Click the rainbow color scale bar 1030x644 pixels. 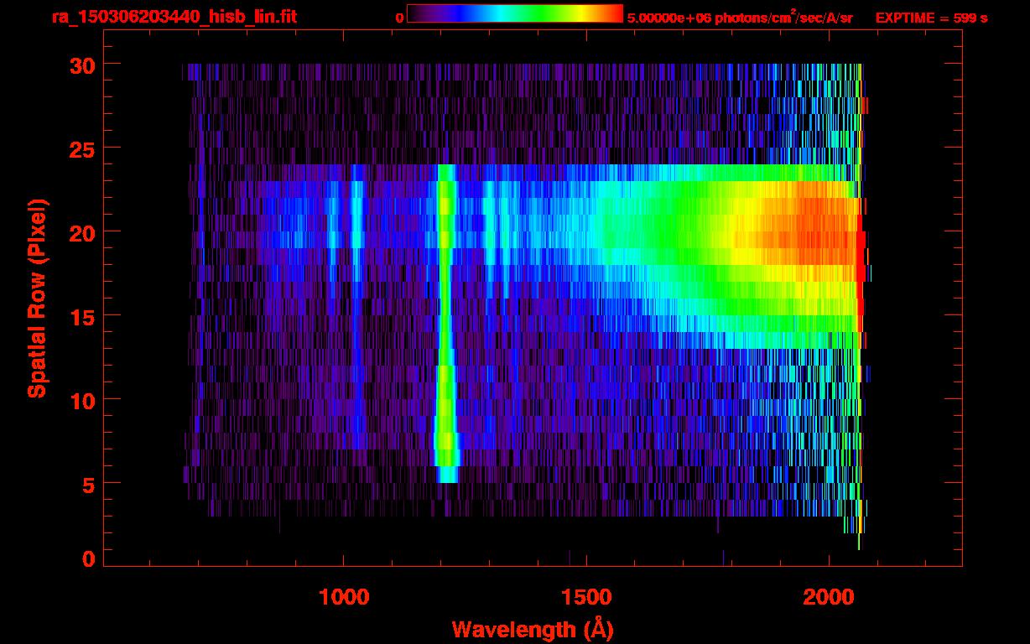point(515,13)
